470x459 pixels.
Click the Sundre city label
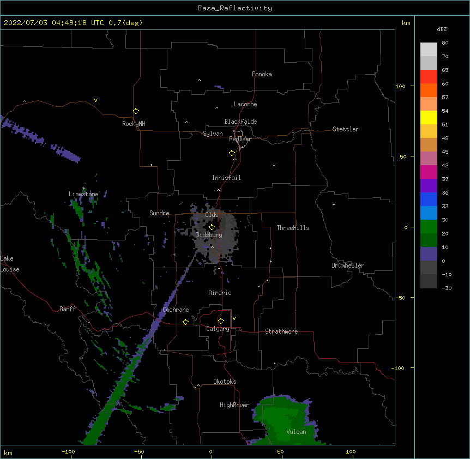(159, 213)
